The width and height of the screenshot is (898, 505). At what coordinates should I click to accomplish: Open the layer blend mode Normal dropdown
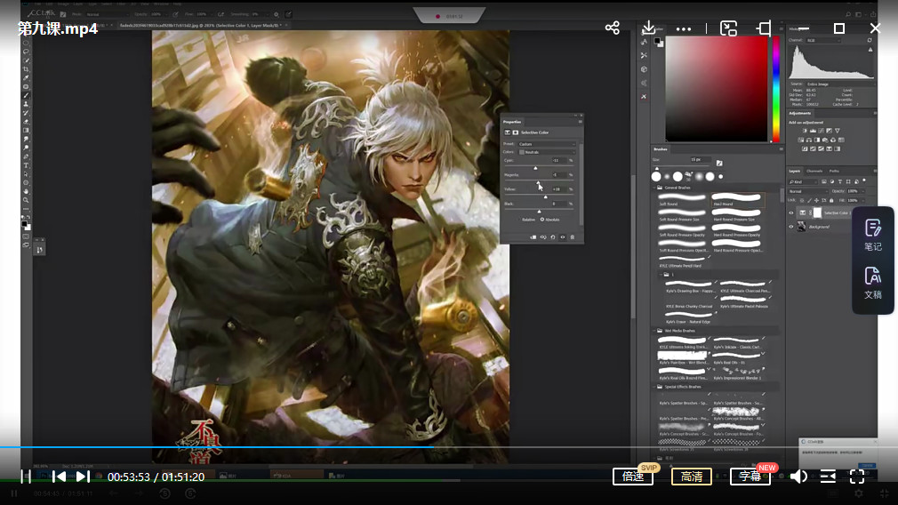tap(807, 191)
